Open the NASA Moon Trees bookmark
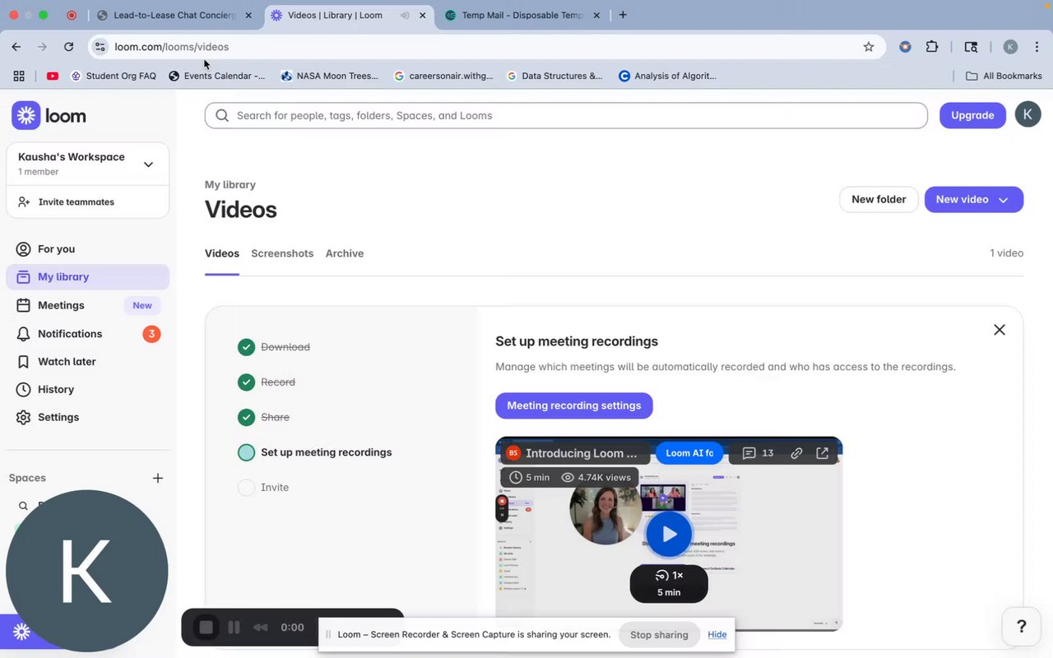This screenshot has height=658, width=1053. pos(329,76)
